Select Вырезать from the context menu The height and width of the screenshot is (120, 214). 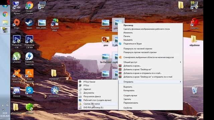[150, 87]
